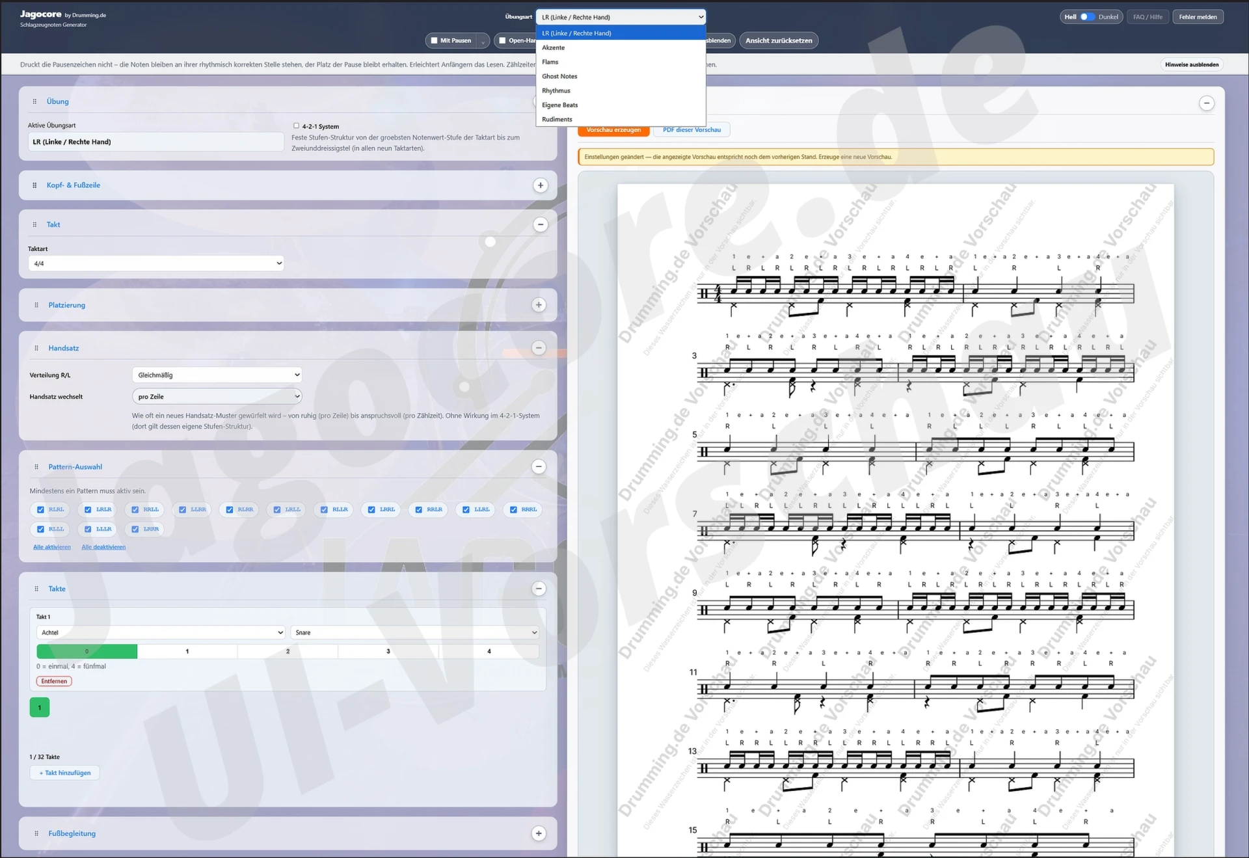Click drag handle next to Fußbegleitung
This screenshot has height=858, width=1249.
(36, 833)
